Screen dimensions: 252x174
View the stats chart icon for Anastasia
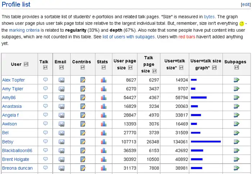pos(104,106)
